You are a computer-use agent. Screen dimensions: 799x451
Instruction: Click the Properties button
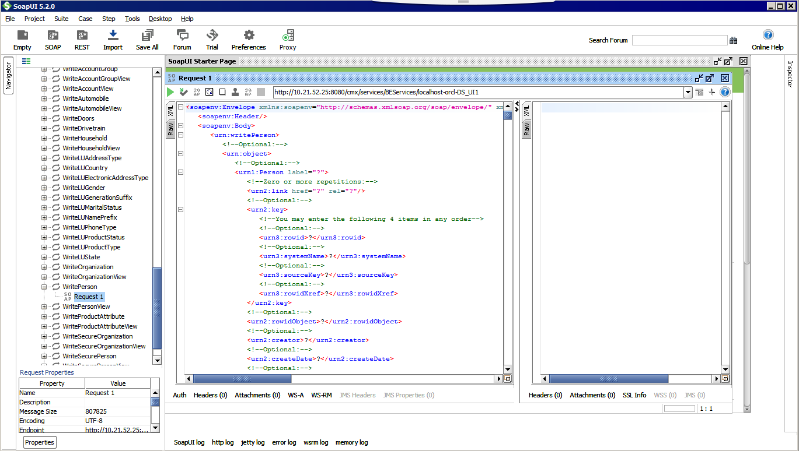(40, 442)
